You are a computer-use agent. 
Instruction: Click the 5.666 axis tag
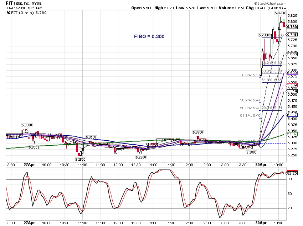(292, 54)
